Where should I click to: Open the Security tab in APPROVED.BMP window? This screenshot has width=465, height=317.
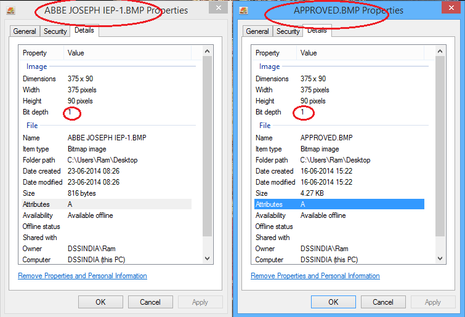click(288, 31)
